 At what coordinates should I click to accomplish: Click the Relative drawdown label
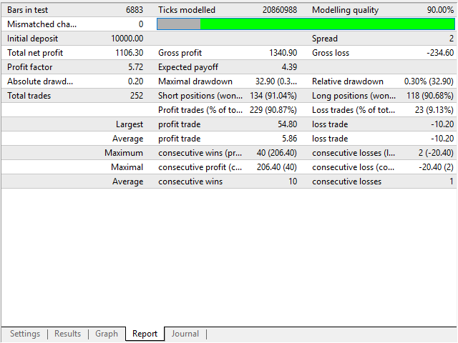[x=348, y=81]
